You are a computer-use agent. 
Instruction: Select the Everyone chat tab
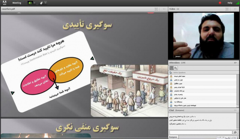tap(173, 137)
